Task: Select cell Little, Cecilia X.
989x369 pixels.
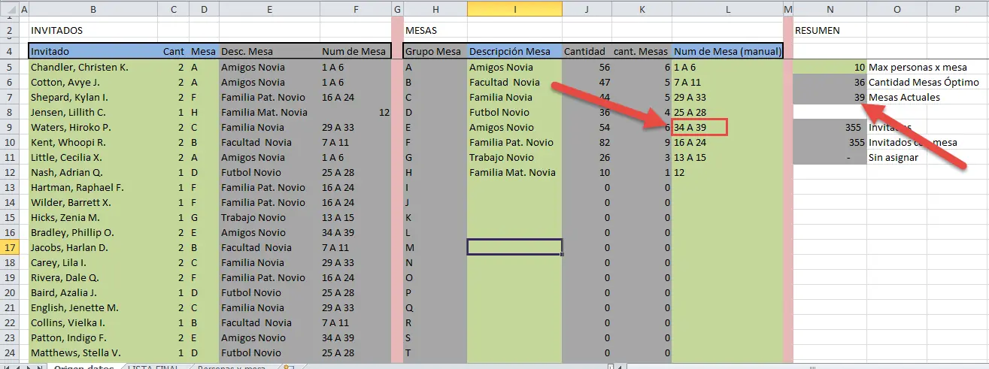Action: coord(93,157)
